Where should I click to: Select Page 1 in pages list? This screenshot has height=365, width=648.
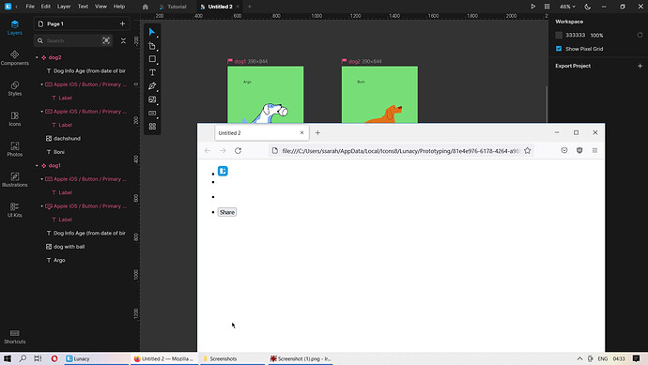pos(55,24)
